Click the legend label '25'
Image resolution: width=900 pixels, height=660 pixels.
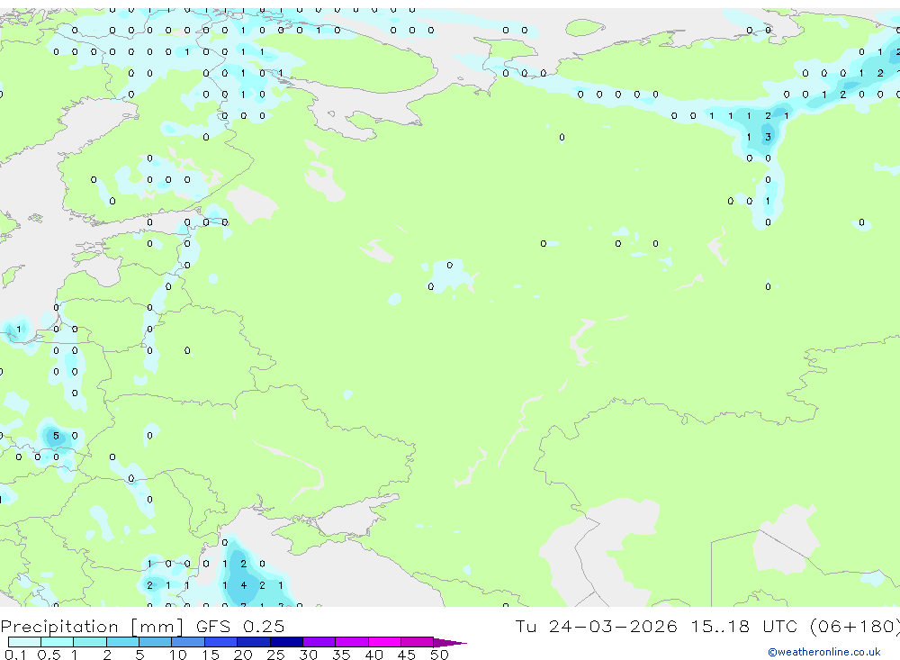point(275,655)
